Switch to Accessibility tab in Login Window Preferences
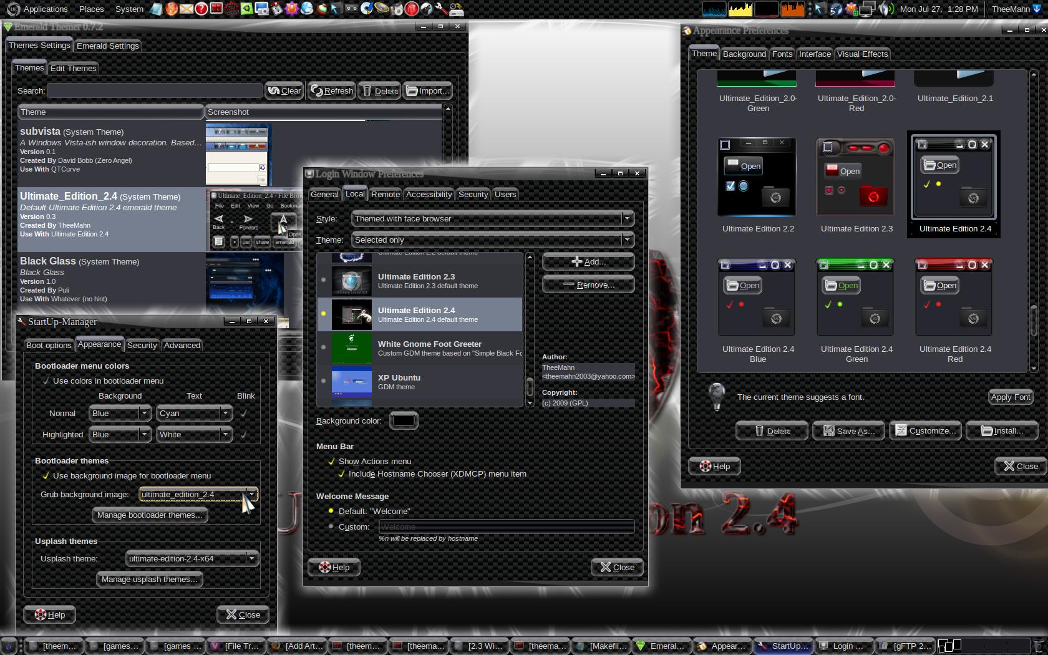This screenshot has height=655, width=1048. pyautogui.click(x=429, y=194)
